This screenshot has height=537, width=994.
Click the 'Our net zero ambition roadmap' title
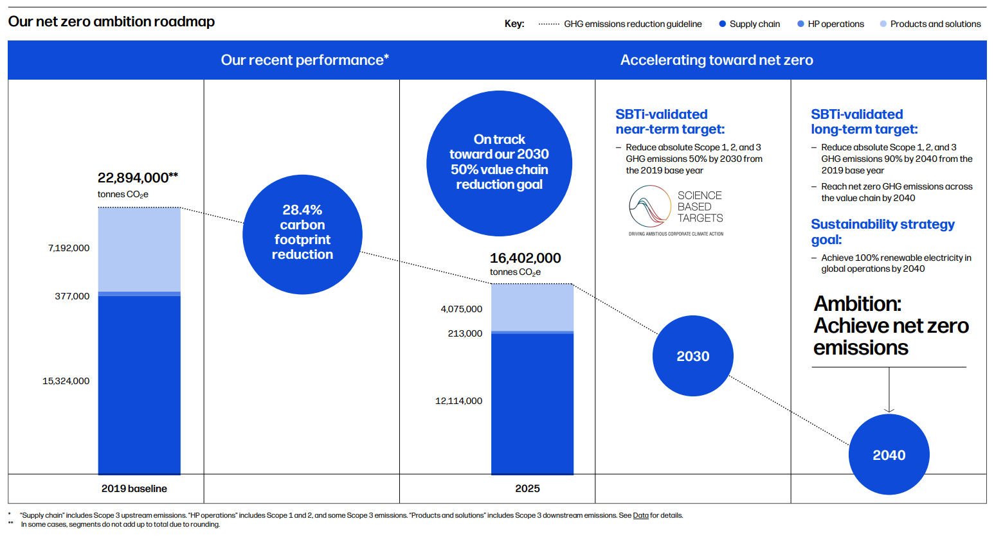[111, 22]
